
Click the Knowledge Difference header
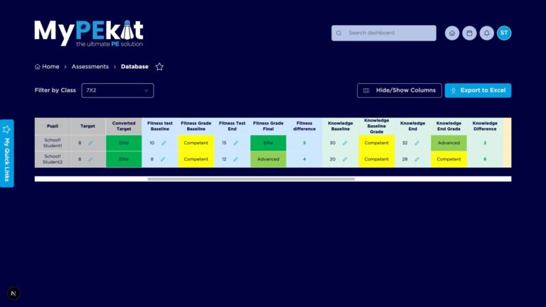coord(485,126)
